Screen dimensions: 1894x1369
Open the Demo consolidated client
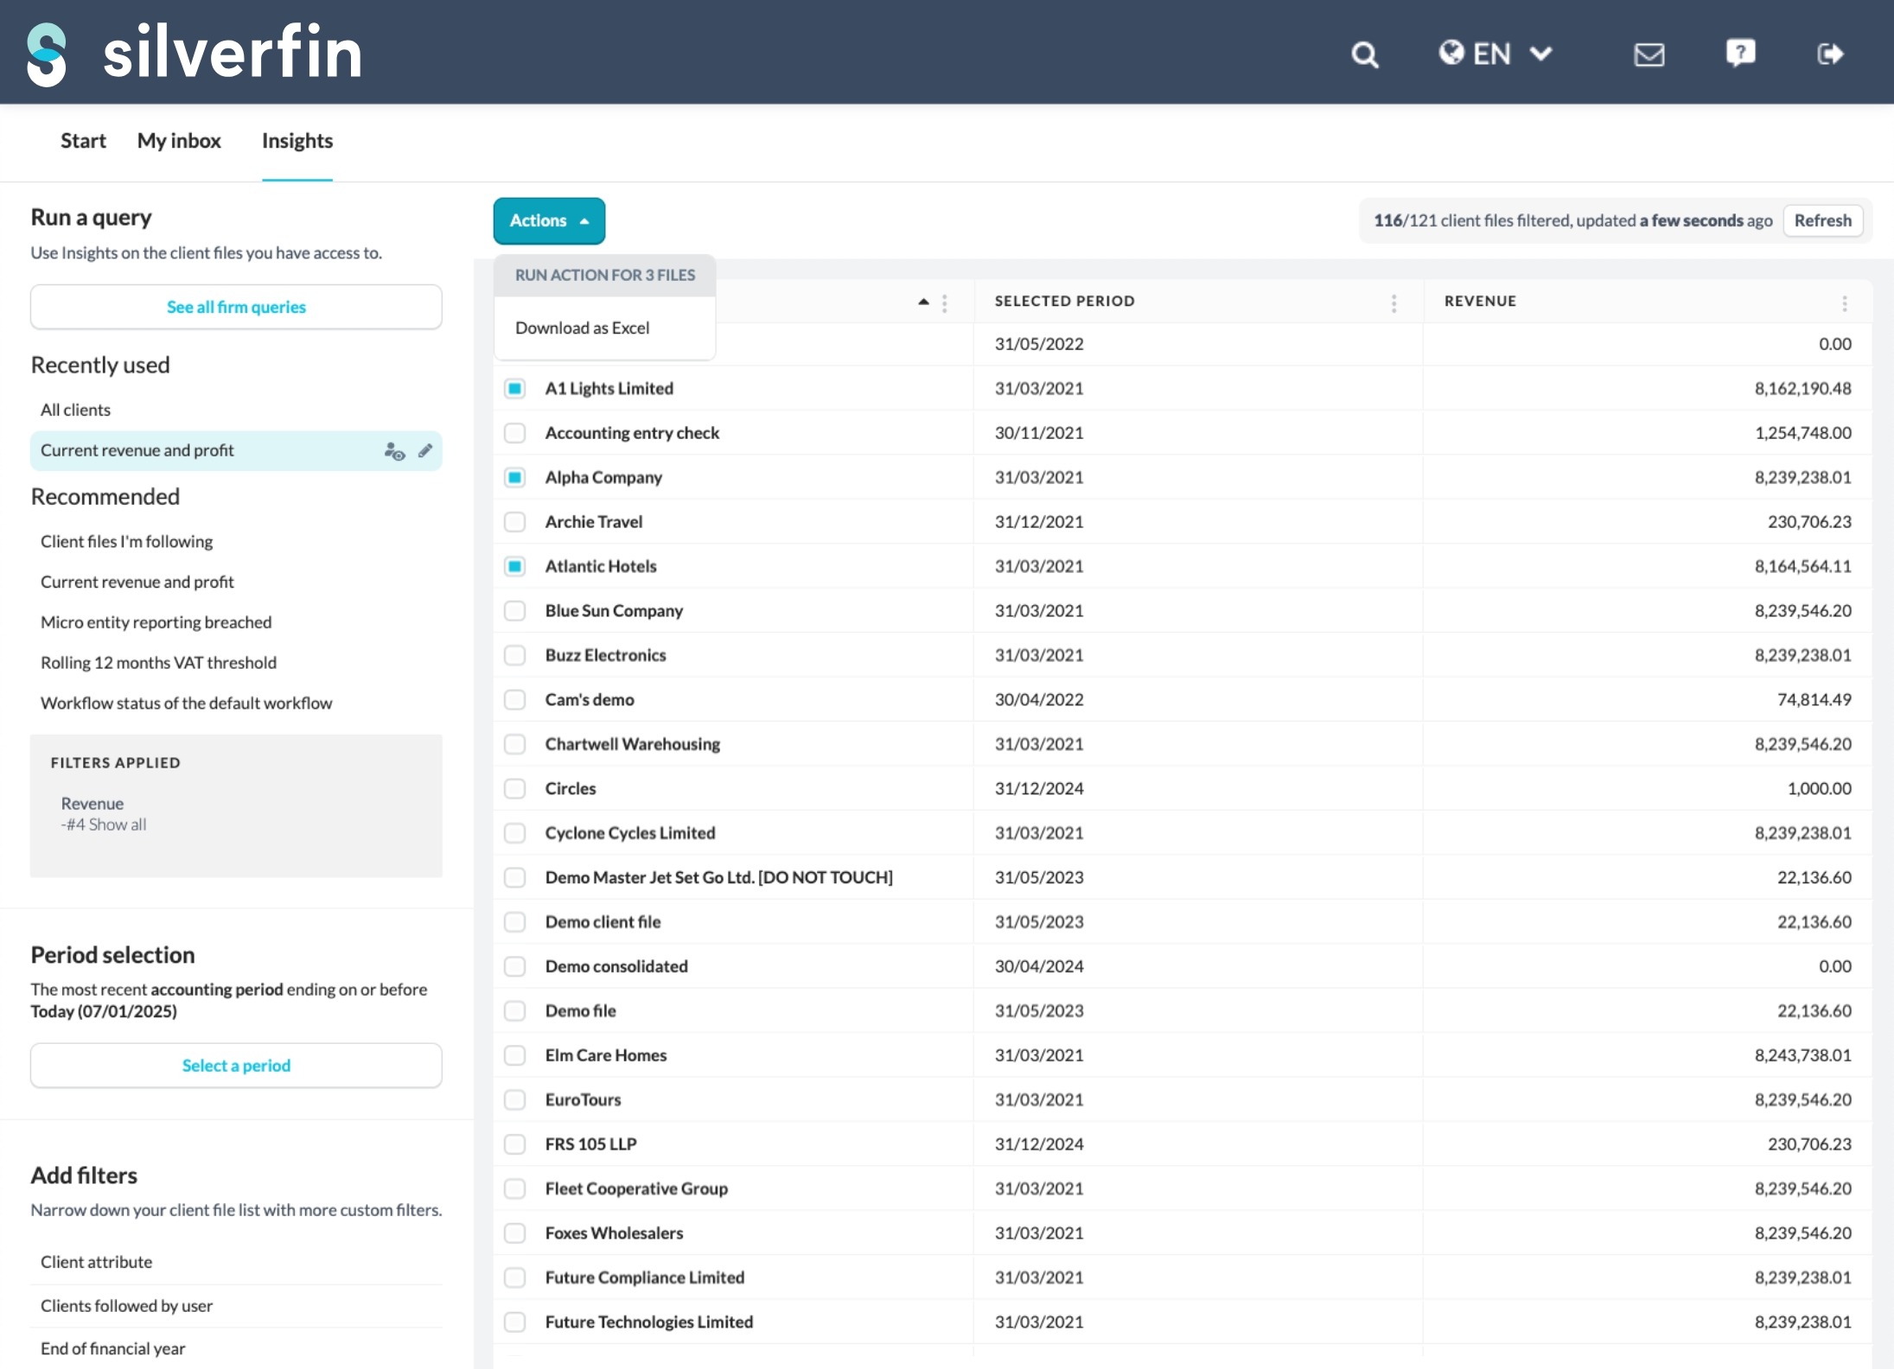616,966
